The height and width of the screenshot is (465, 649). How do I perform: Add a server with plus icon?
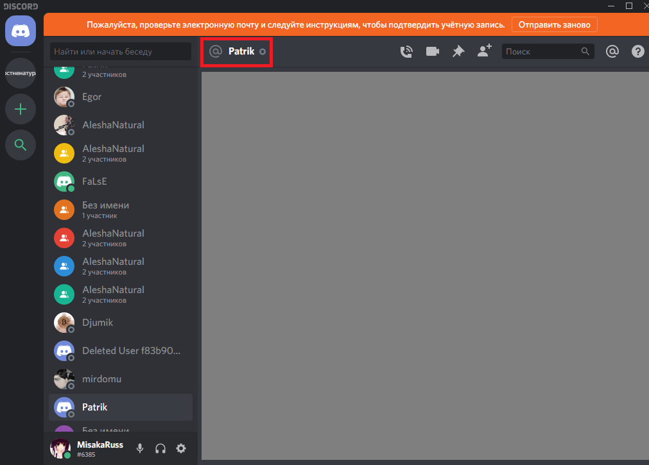point(21,110)
